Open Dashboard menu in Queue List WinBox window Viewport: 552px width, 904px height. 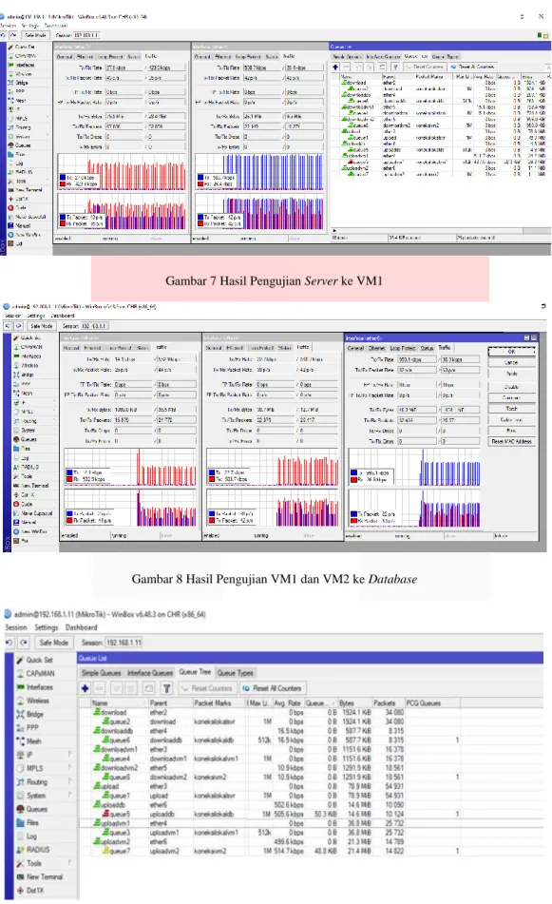(82, 627)
